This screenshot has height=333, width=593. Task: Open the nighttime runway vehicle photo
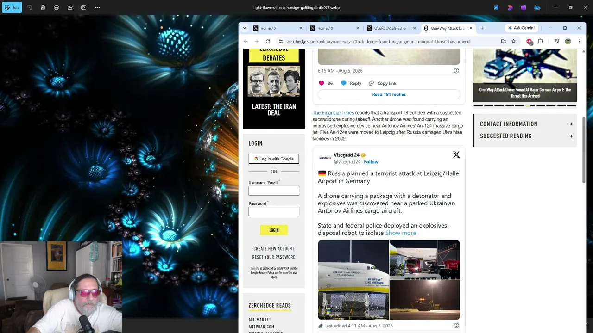[x=425, y=300]
